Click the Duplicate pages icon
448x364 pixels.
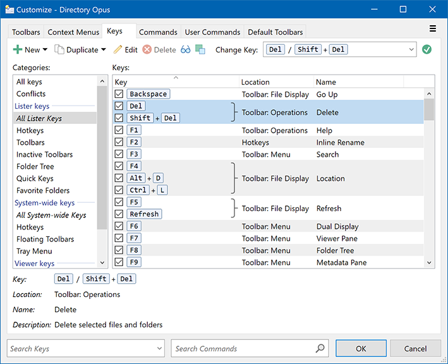click(x=59, y=50)
